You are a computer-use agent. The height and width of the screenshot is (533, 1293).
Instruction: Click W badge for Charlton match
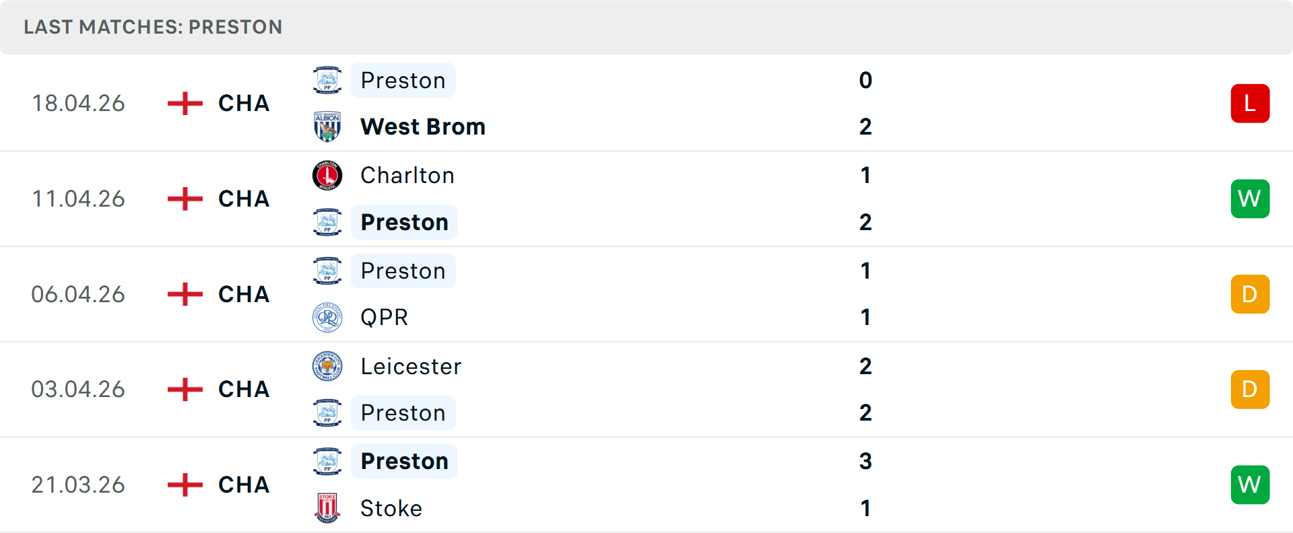(x=1250, y=199)
